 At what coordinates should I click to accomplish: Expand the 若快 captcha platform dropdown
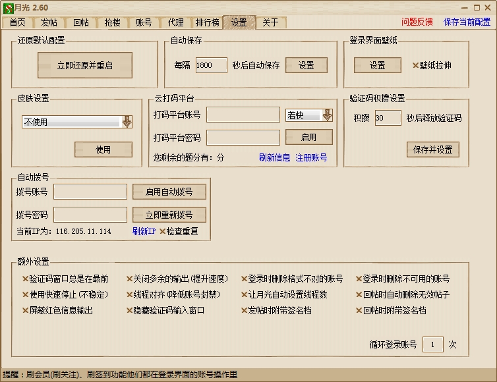[326, 115]
